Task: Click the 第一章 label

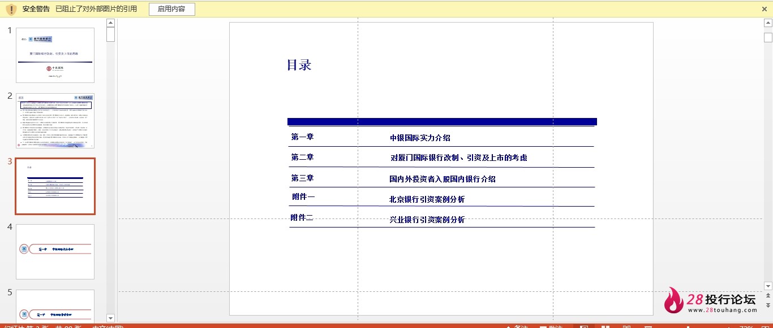Action: pyautogui.click(x=302, y=137)
